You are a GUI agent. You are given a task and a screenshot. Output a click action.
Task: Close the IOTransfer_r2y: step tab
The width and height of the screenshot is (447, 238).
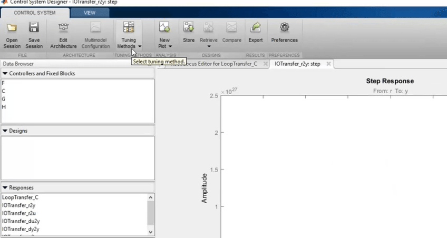[328, 64]
